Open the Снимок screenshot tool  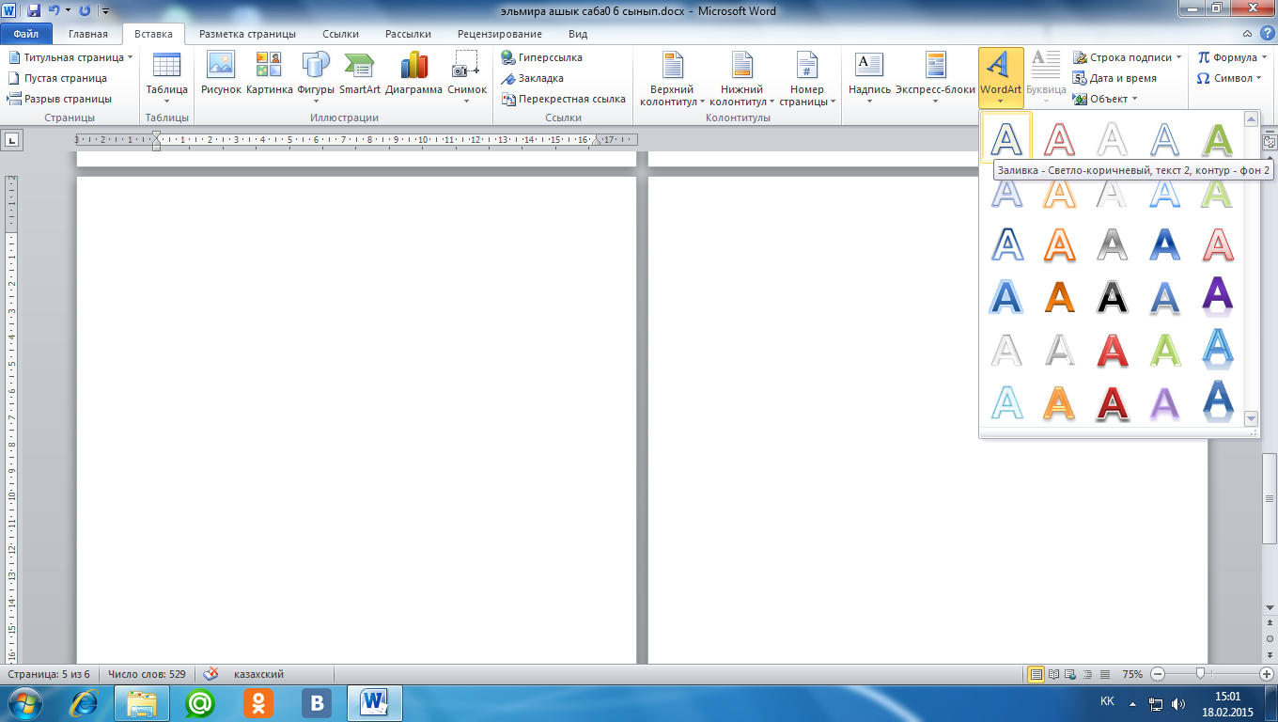coord(467,79)
